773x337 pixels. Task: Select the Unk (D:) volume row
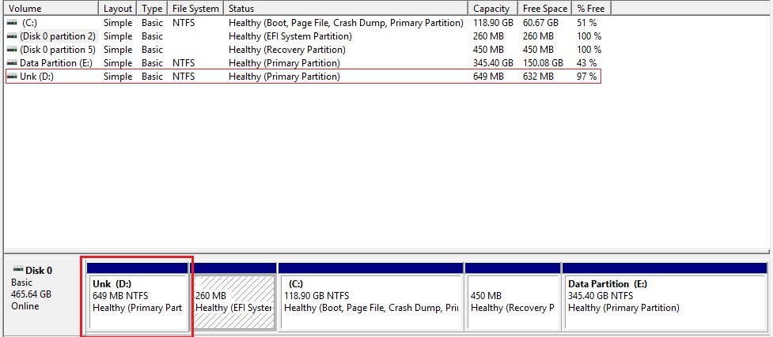point(303,77)
